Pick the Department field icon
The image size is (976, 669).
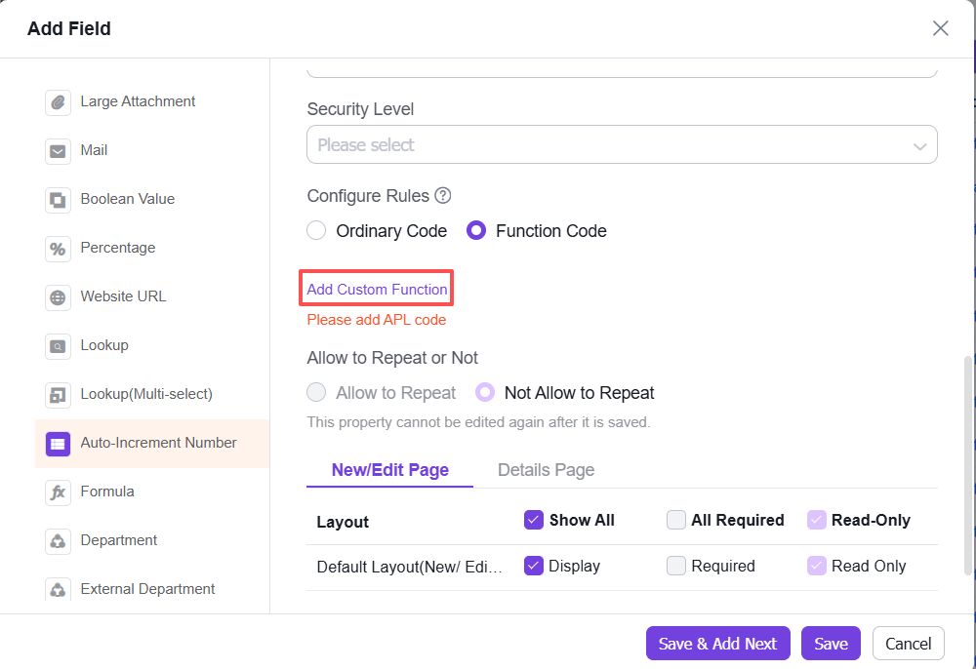click(x=58, y=541)
